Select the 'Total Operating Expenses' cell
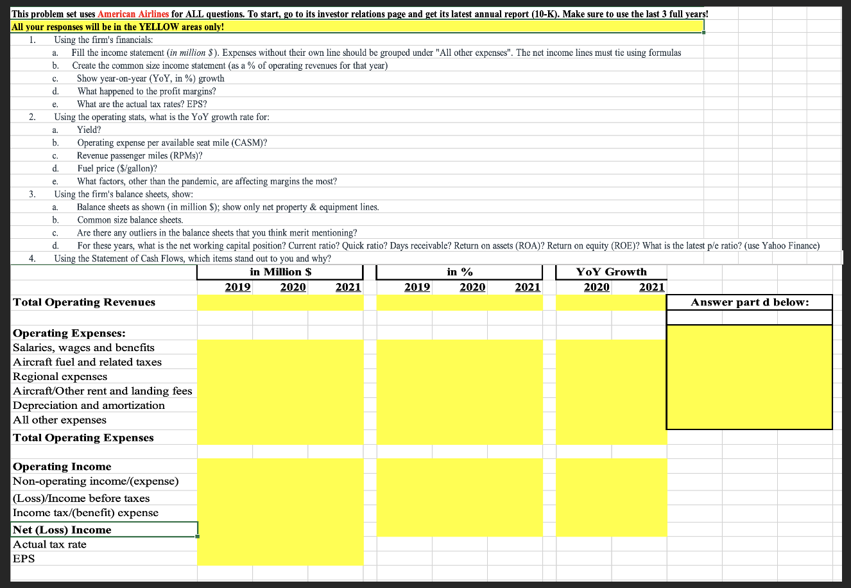 pos(83,437)
